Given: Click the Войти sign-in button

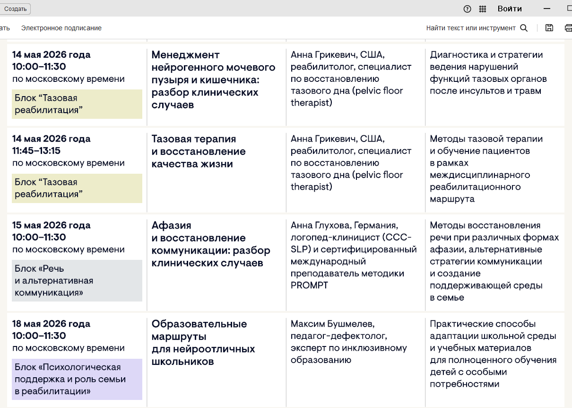Looking at the screenshot, I should coord(510,9).
